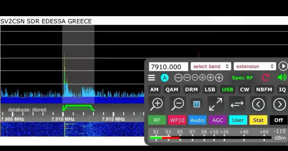The image size is (288, 151).
Task: Switch to the AGC tab
Action: coord(217,120)
